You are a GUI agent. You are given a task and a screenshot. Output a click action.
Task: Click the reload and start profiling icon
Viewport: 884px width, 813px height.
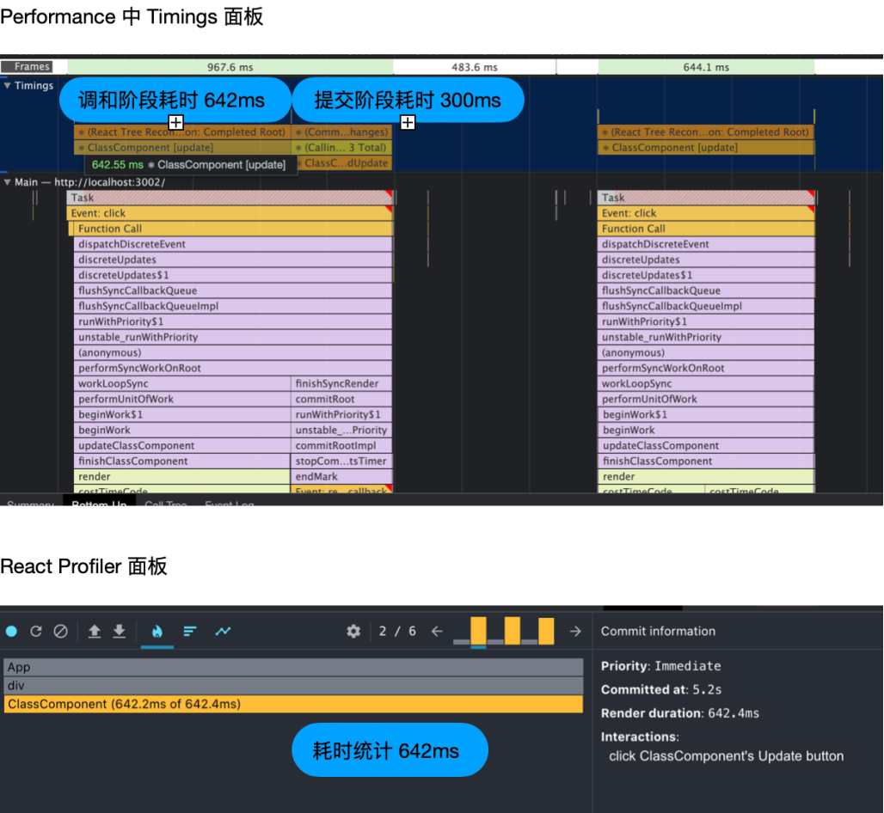click(x=36, y=631)
